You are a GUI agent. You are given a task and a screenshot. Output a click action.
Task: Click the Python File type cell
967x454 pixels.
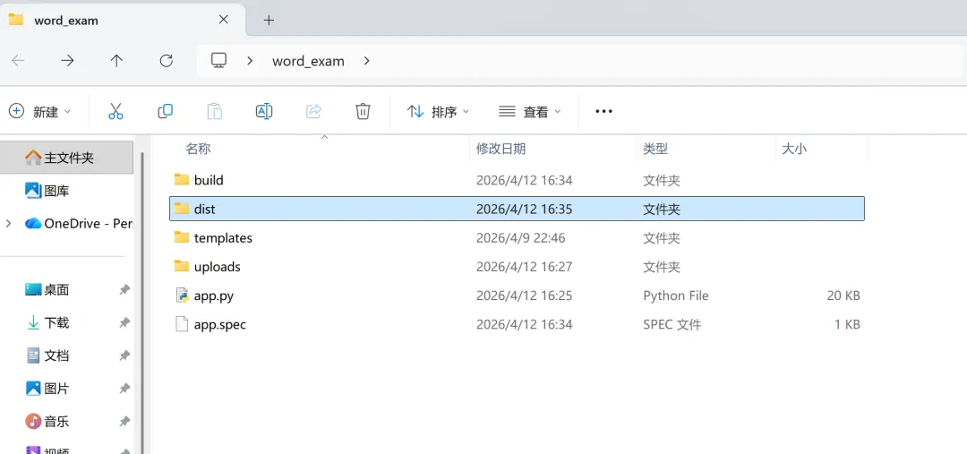675,296
